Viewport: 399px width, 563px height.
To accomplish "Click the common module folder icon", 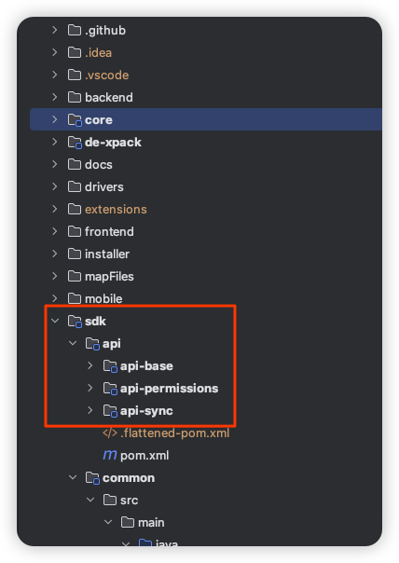I will [x=92, y=478].
